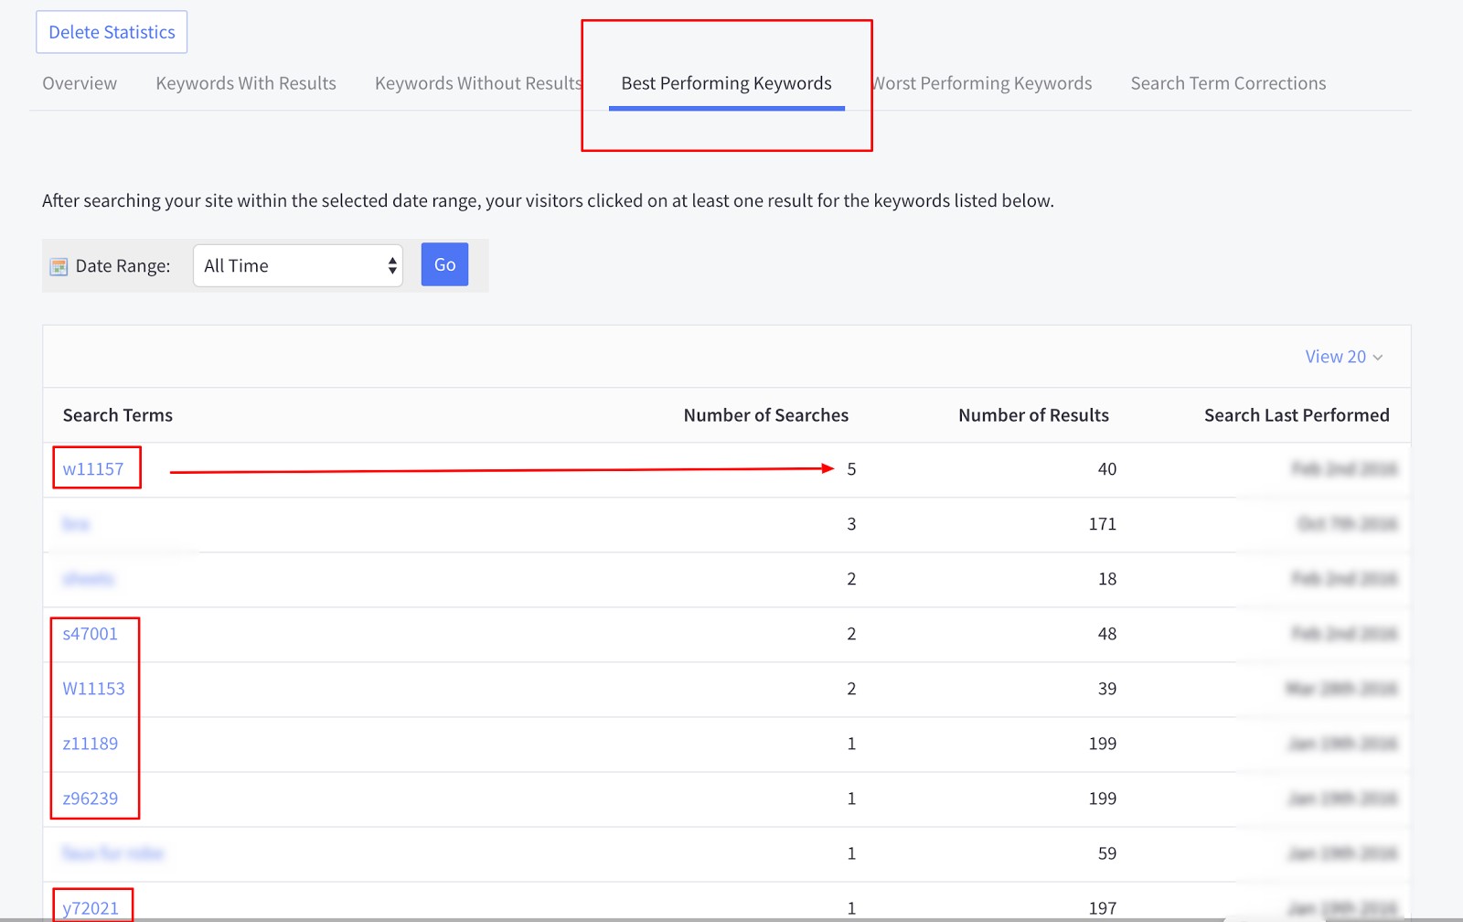The width and height of the screenshot is (1463, 922).
Task: Open the Worst Performing Keywords tab
Action: pyautogui.click(x=983, y=83)
